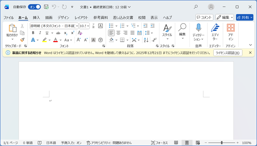Open the ファイル menu
Viewport: 257px width, 146px height.
8,18
